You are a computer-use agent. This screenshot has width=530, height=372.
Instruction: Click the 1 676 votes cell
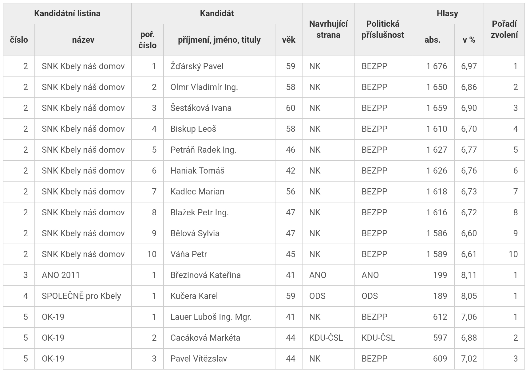point(437,66)
